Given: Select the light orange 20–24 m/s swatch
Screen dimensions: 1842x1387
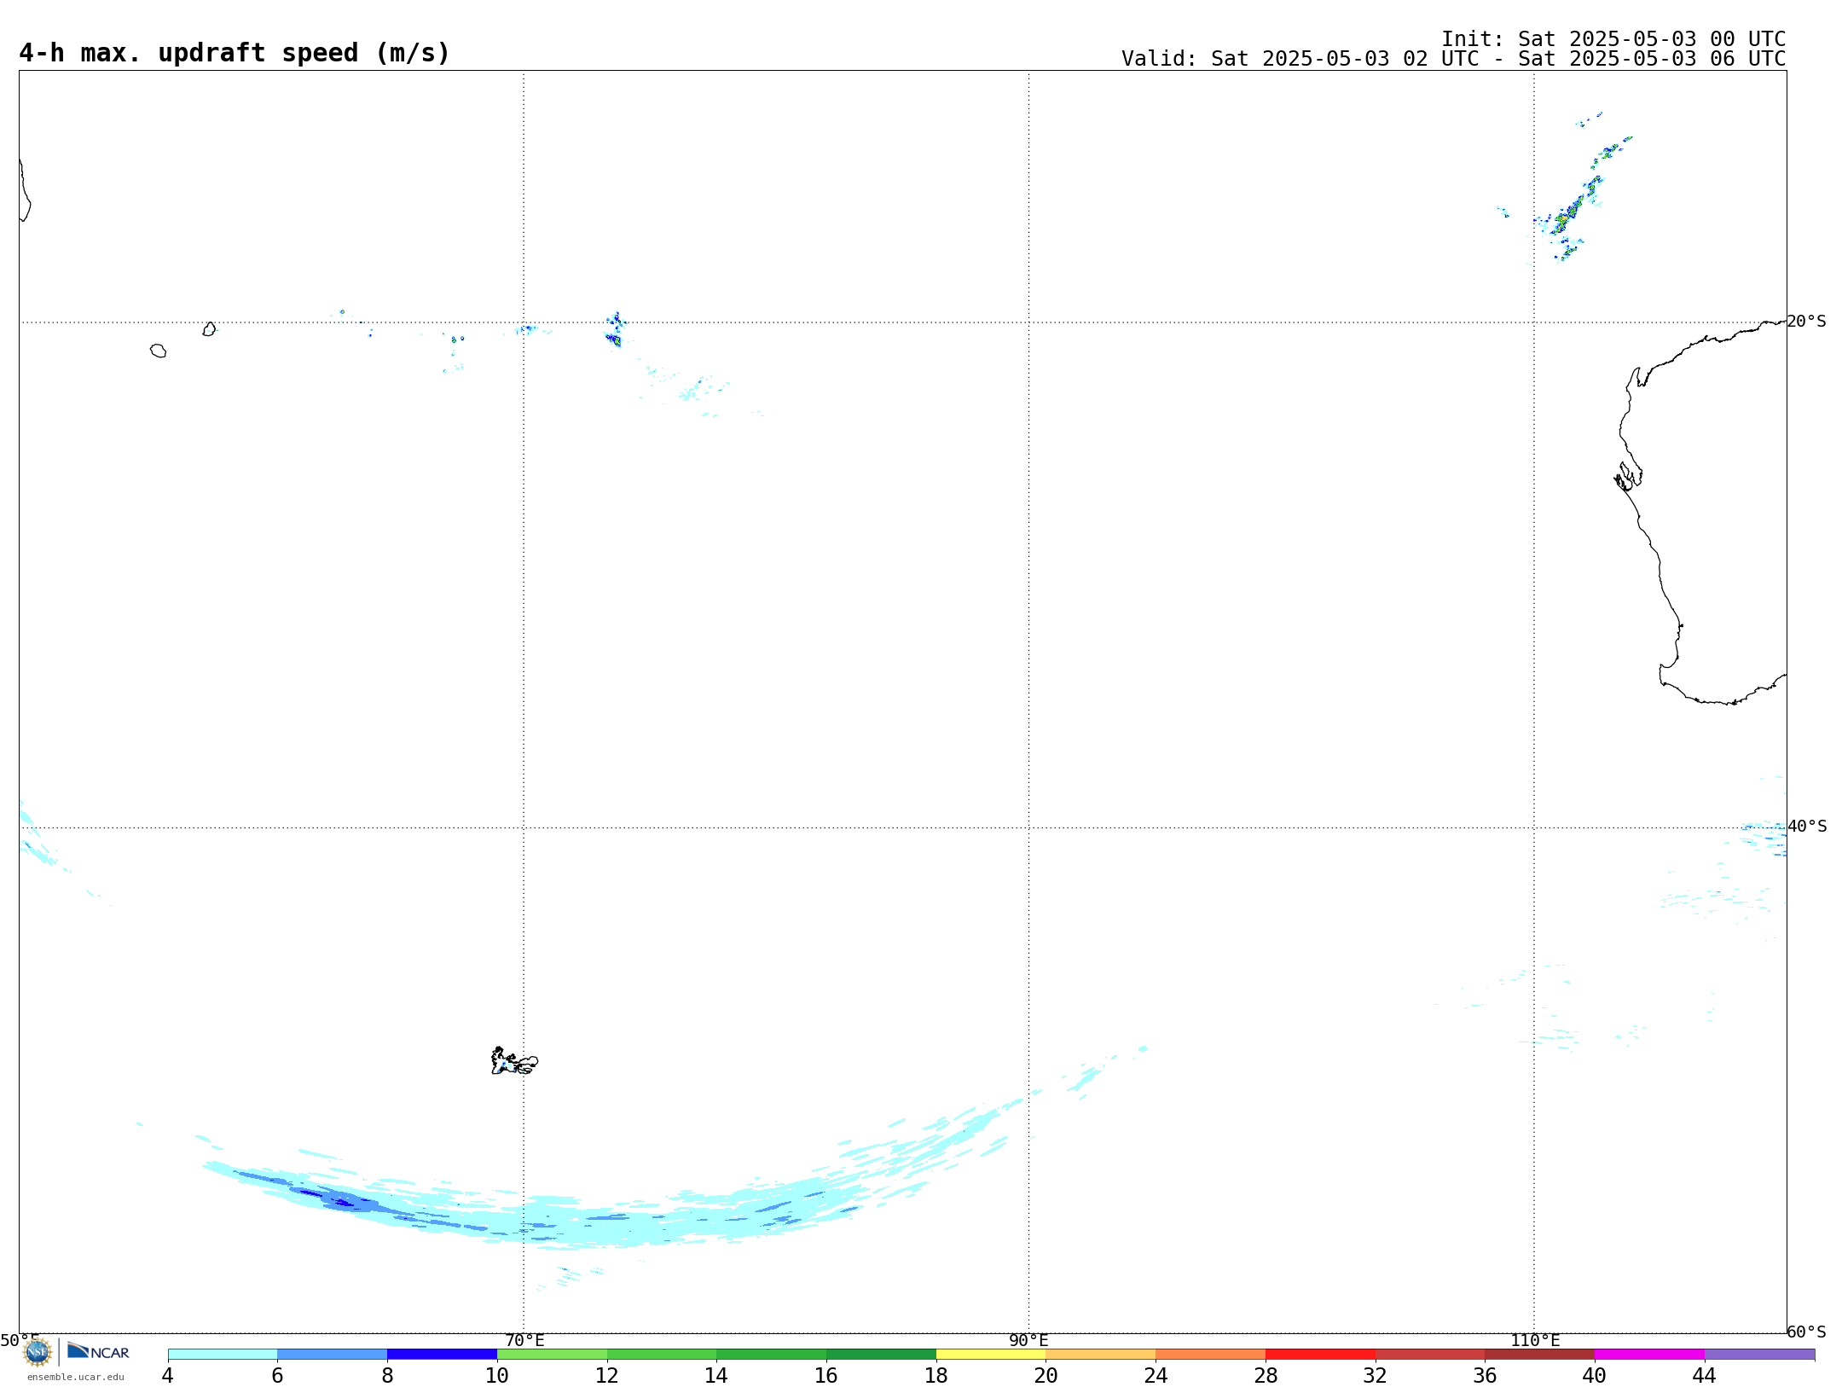Looking at the screenshot, I should tap(1101, 1355).
